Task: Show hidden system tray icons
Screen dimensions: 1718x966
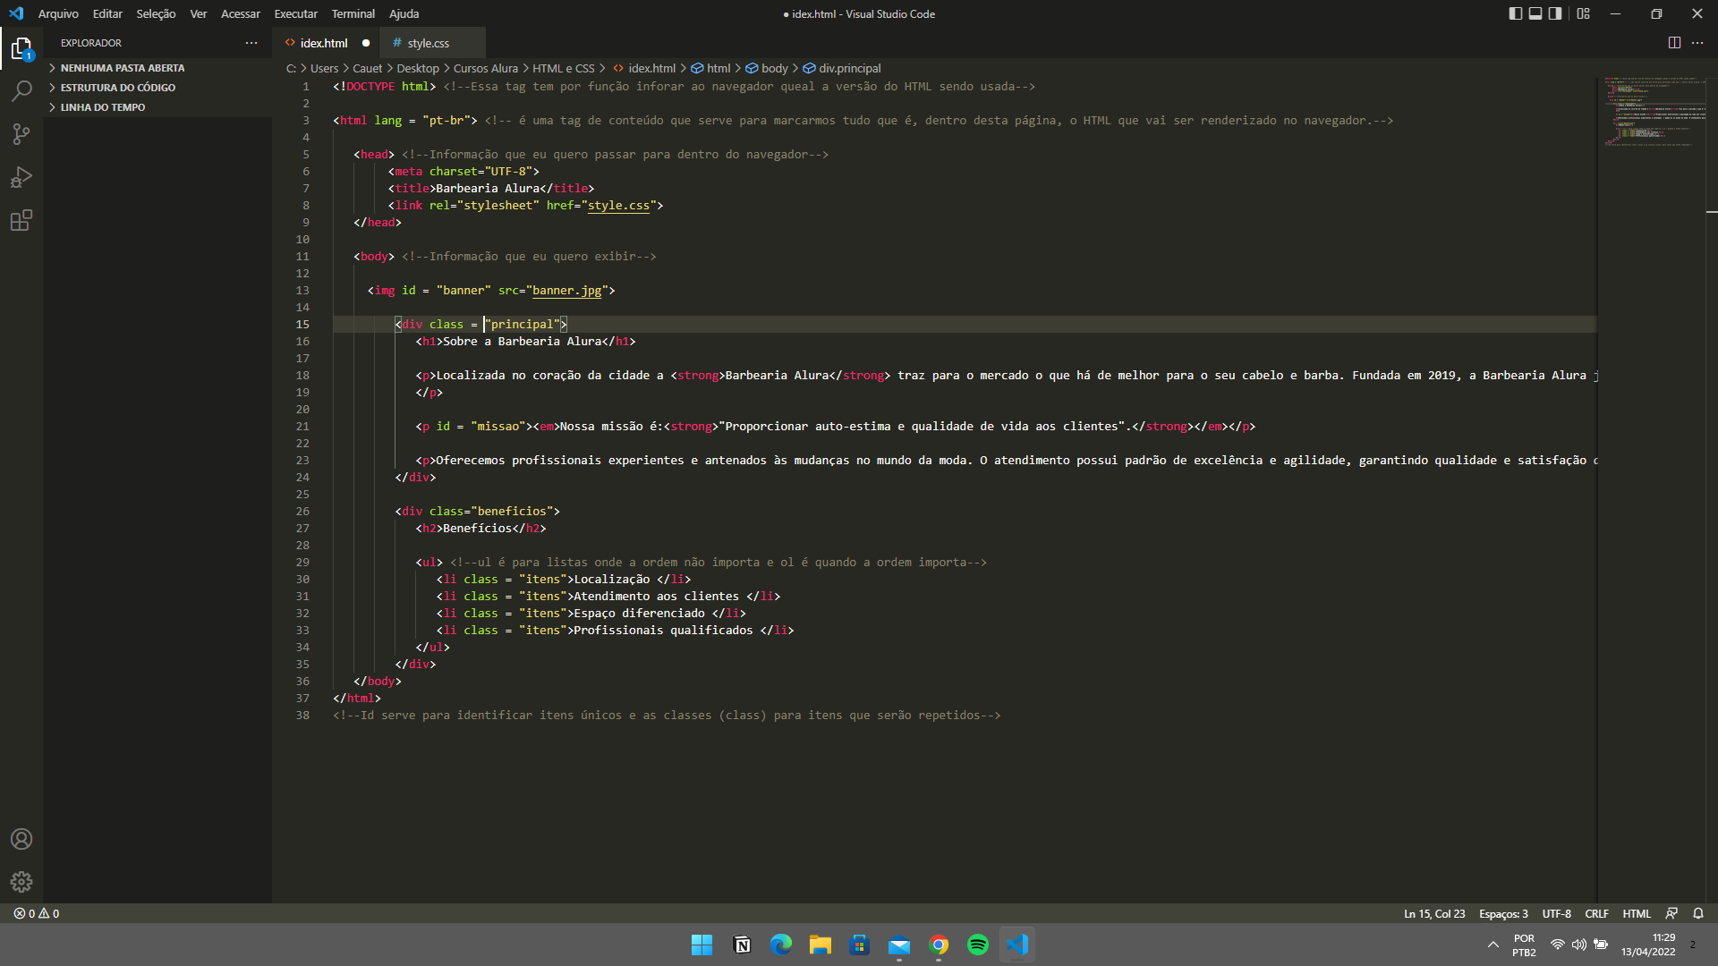Action: tap(1493, 945)
